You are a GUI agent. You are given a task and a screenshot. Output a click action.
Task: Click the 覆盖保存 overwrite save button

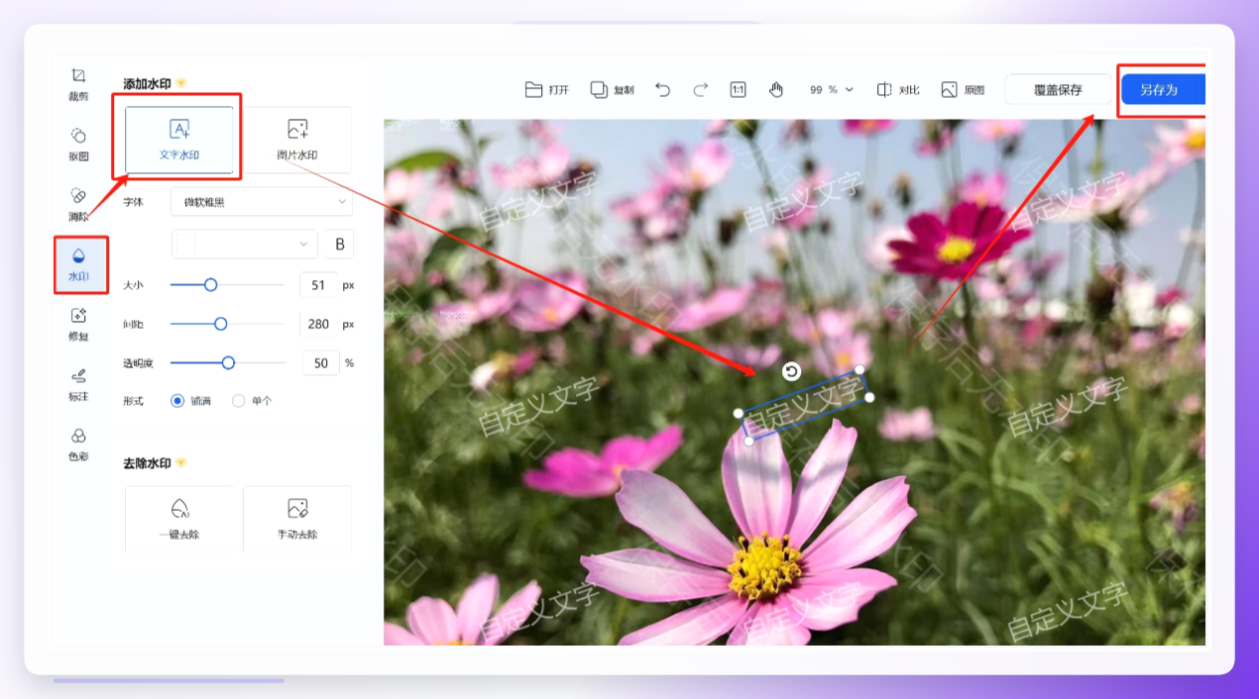[x=1058, y=89]
